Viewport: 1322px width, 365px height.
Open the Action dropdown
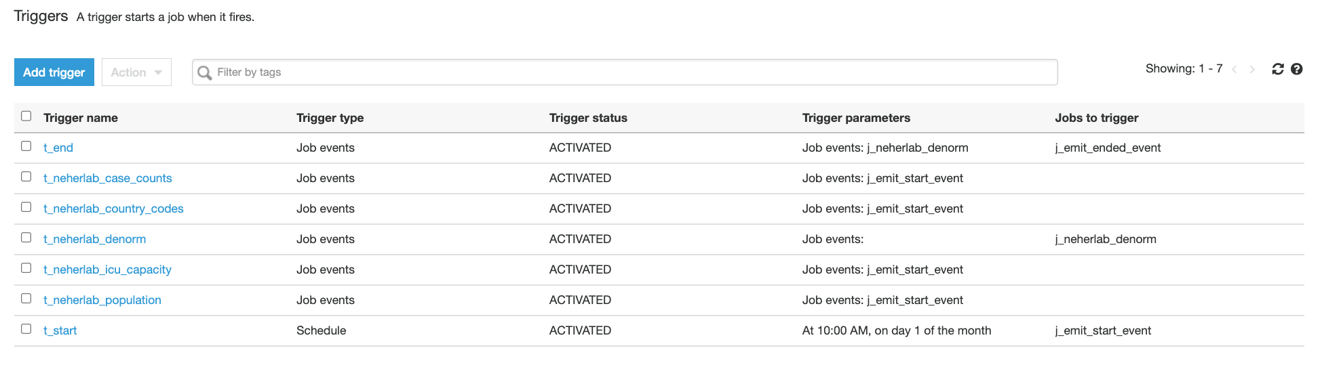coord(136,72)
